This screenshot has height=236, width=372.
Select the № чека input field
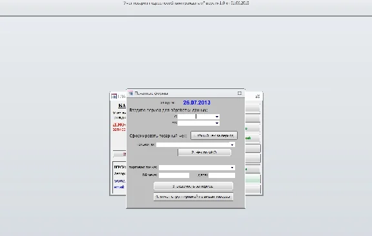point(174,175)
